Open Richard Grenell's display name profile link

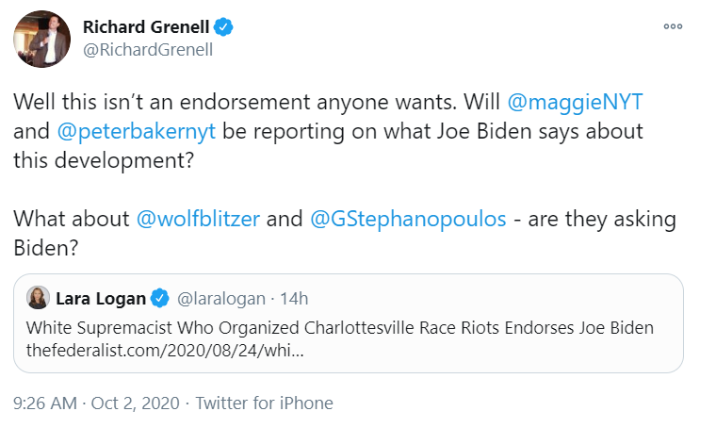click(146, 27)
